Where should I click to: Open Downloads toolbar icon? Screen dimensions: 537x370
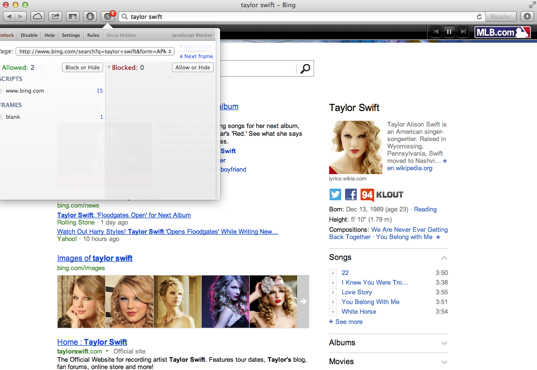[527, 16]
